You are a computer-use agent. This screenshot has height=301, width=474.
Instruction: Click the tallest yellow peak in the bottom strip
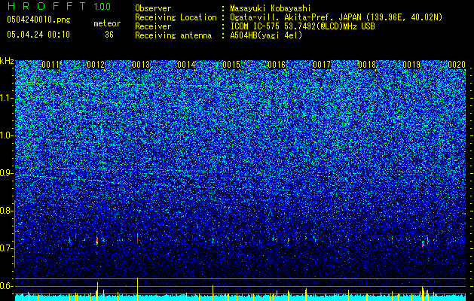[x=138, y=289]
